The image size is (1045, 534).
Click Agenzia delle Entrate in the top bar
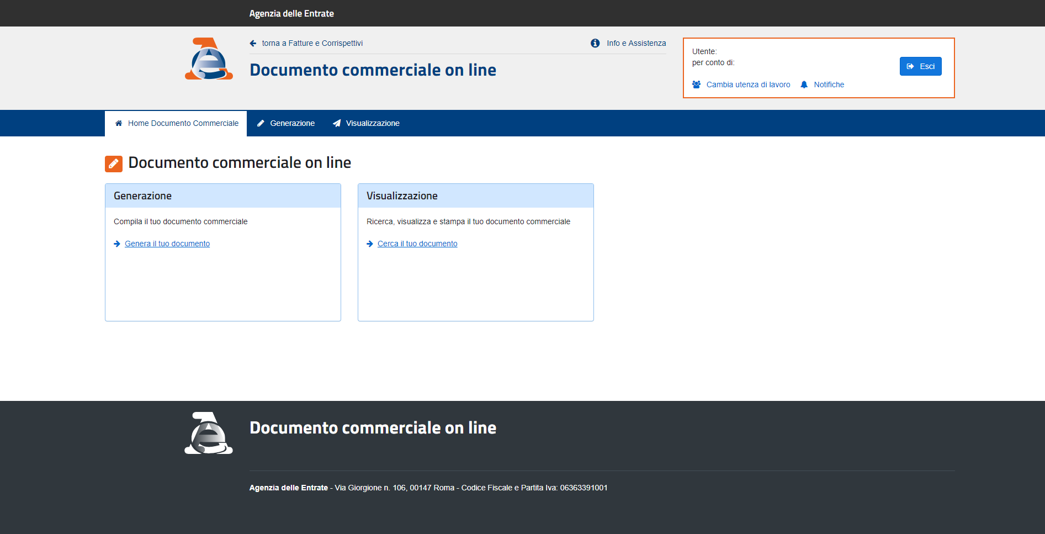click(x=291, y=13)
